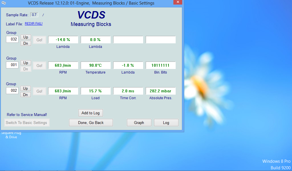Click the Load label
The width and height of the screenshot is (292, 171).
tap(96, 98)
